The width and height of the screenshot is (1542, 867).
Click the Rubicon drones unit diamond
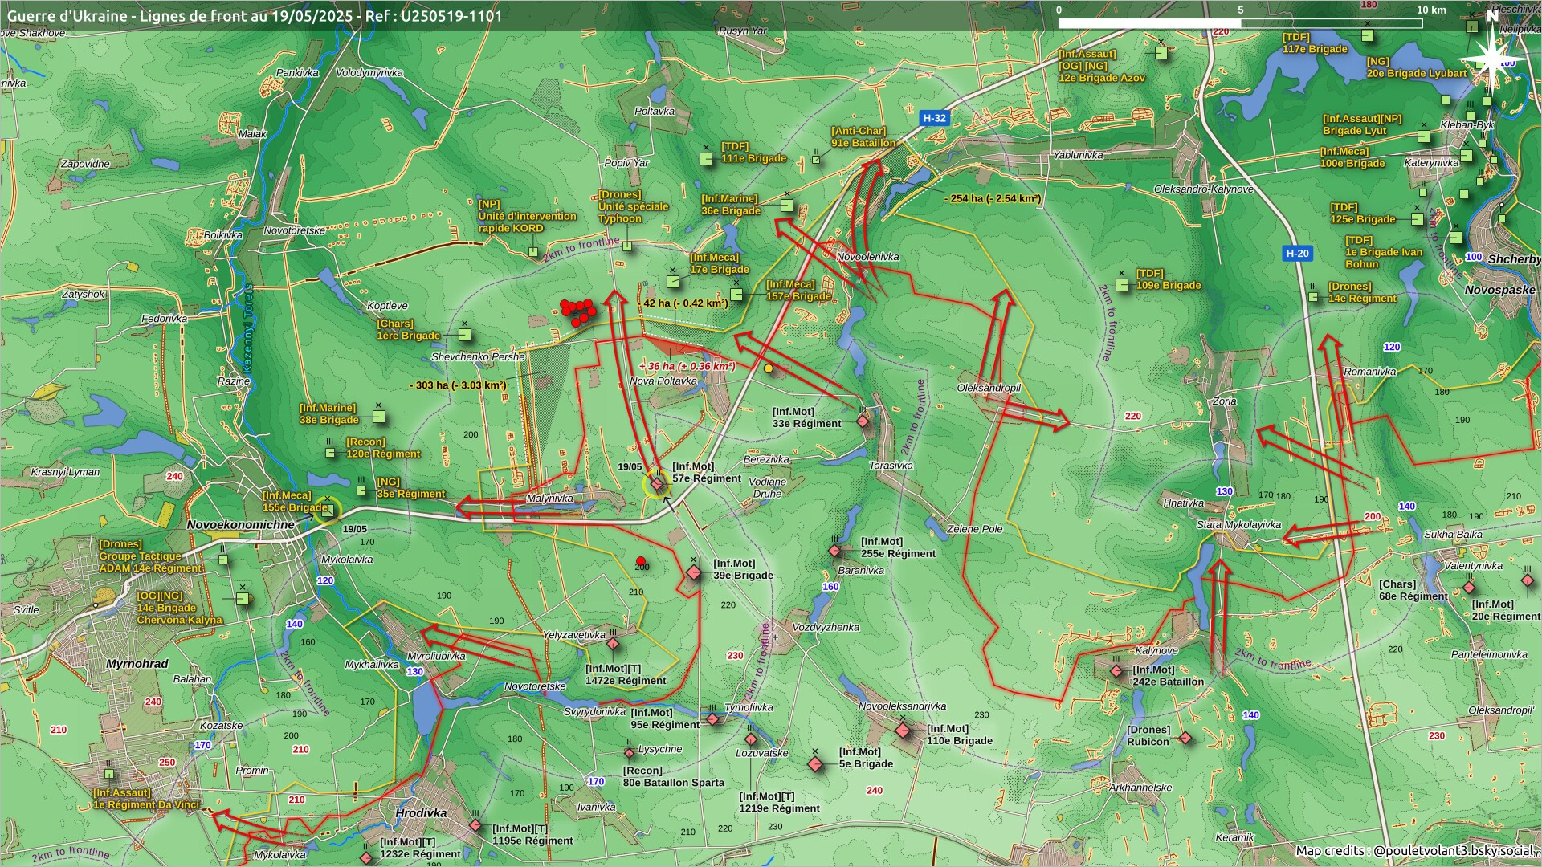click(1185, 738)
